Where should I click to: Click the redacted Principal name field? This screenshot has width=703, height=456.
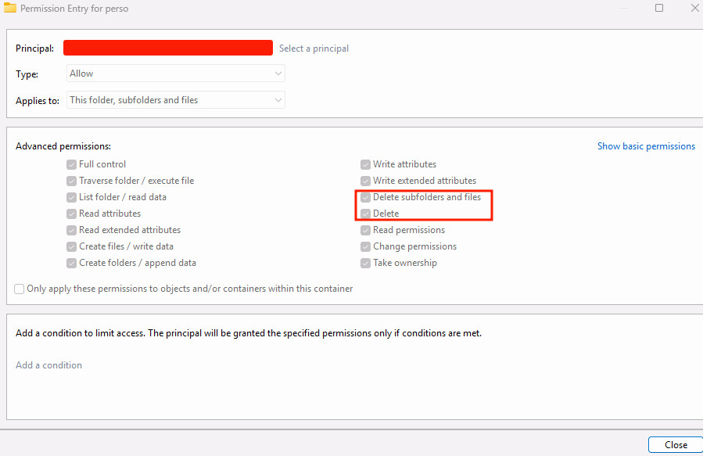click(x=167, y=48)
